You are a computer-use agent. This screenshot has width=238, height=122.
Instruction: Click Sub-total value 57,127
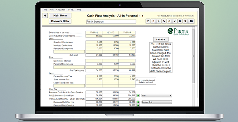127,55
